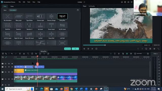
Task: Click the timeline layout grid icon
Action: tap(3, 54)
